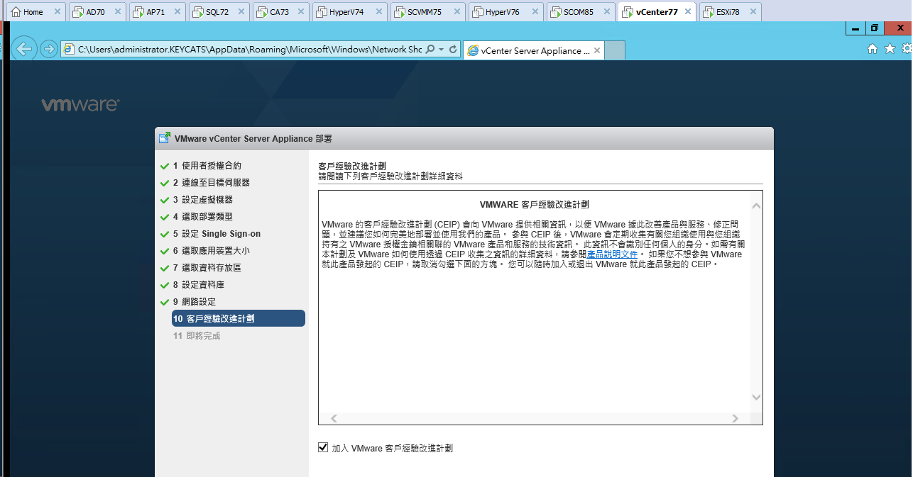913x477 pixels.
Task: Go to step 5 設定 Single Sign-on
Action: click(217, 234)
